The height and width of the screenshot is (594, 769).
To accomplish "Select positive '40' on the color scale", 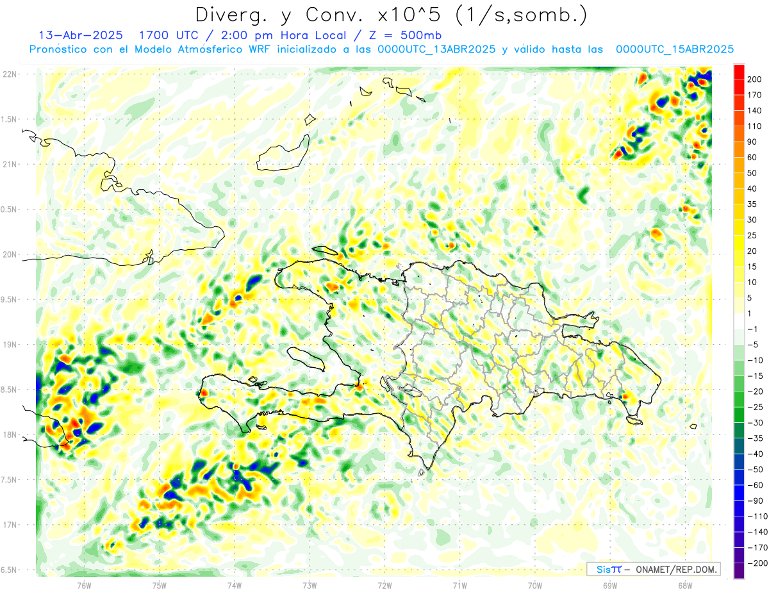I will 752,188.
